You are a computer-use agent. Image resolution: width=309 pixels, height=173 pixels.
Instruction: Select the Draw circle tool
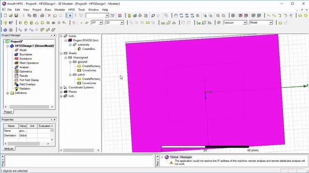306,15
